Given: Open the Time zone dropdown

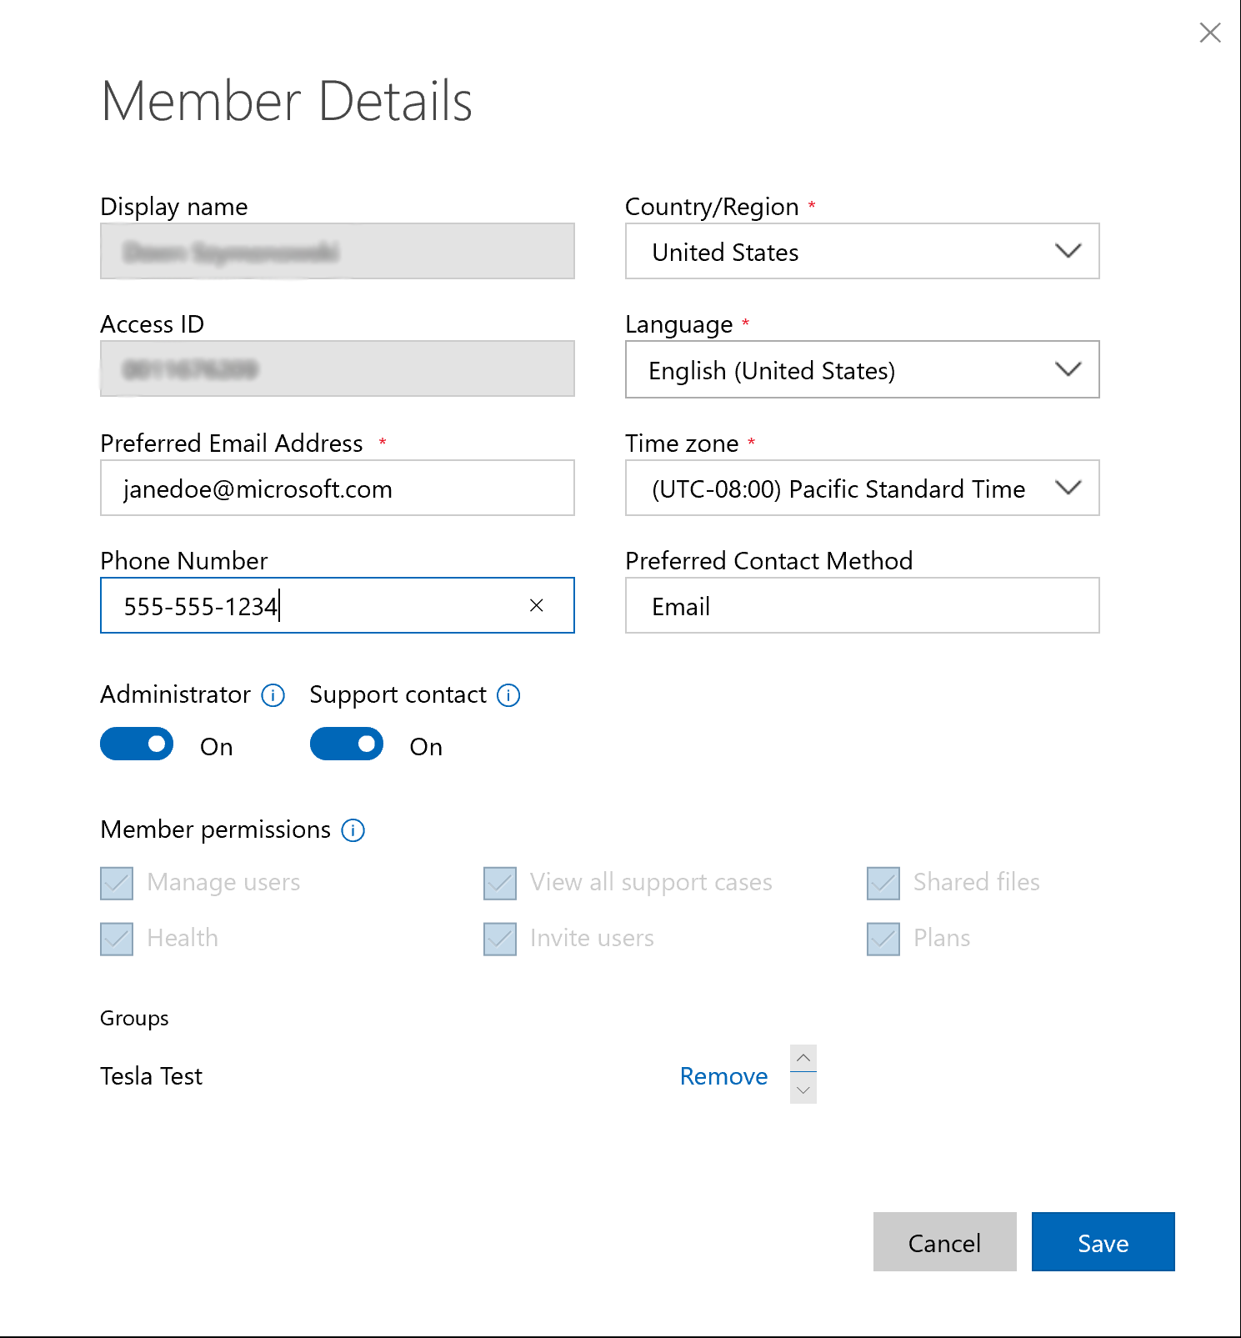Looking at the screenshot, I should 863,488.
